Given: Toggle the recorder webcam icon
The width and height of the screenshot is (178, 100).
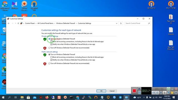Looking at the screenshot, I should (x=161, y=92).
